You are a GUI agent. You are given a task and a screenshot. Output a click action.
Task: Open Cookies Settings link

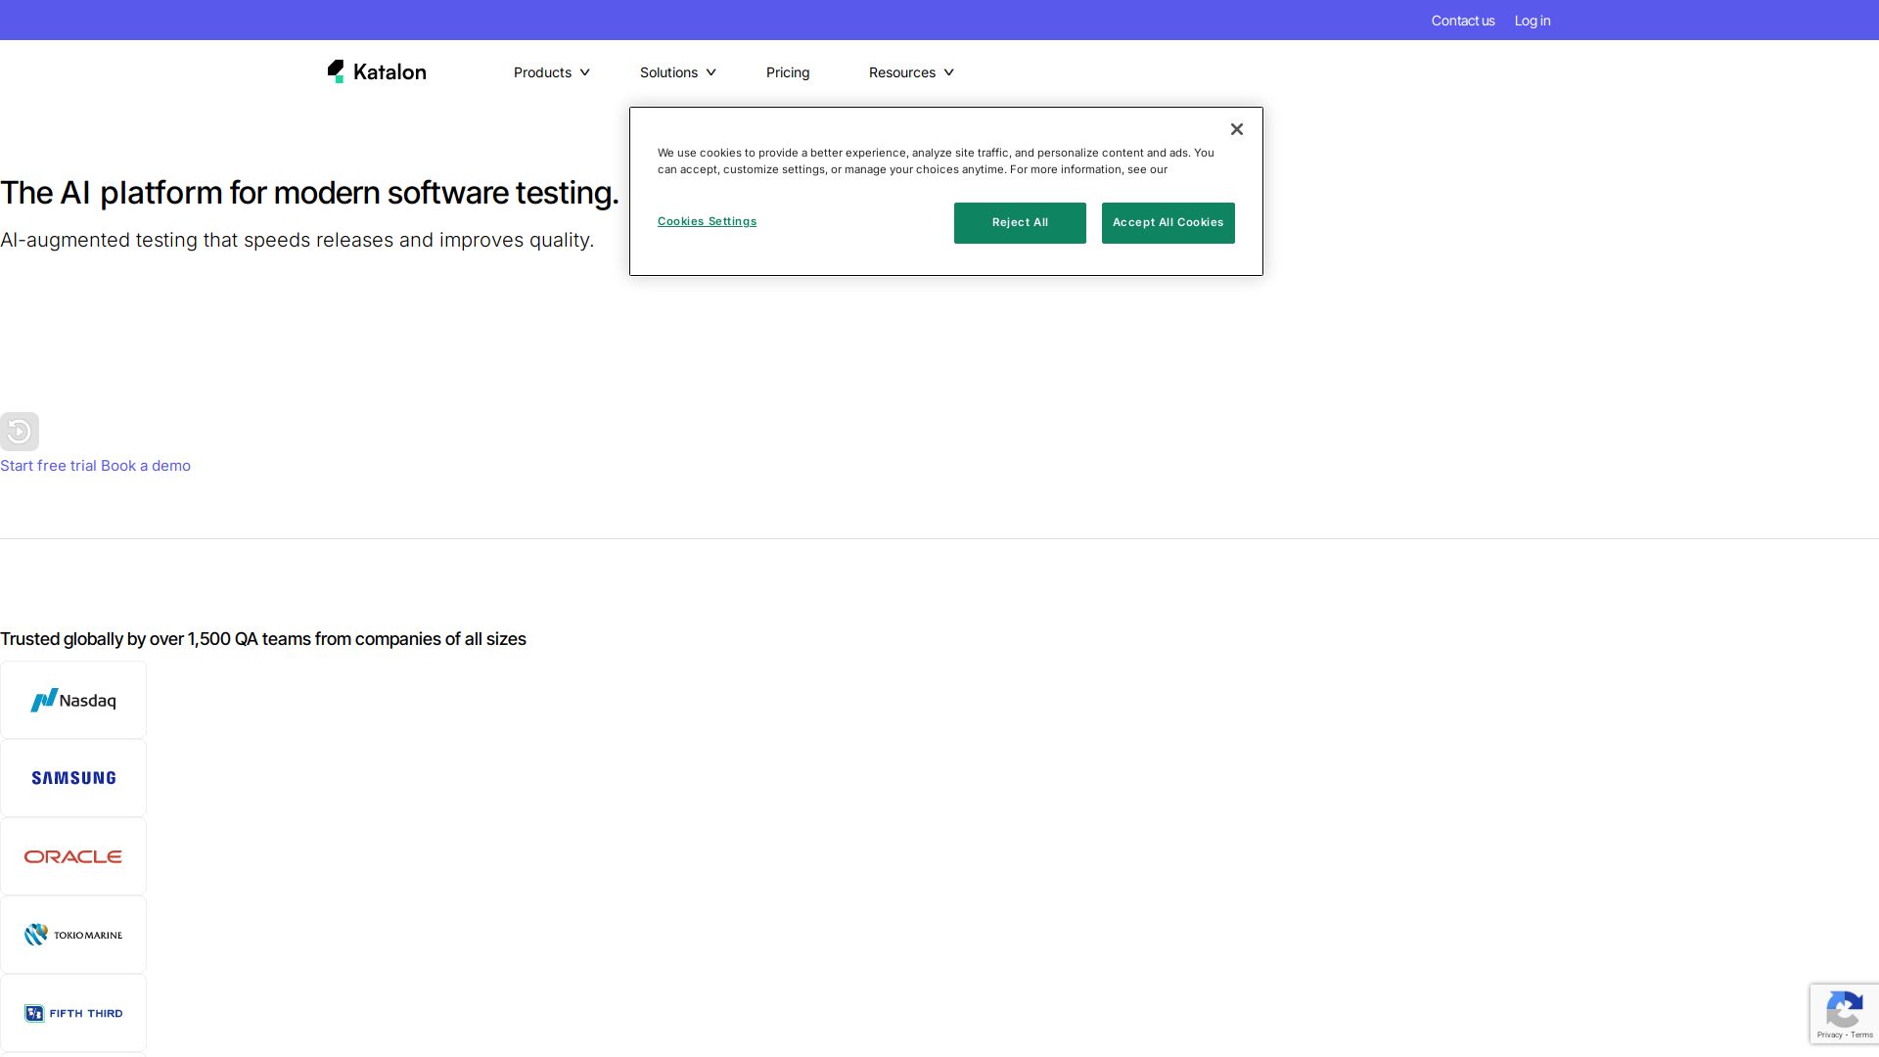pyautogui.click(x=707, y=221)
